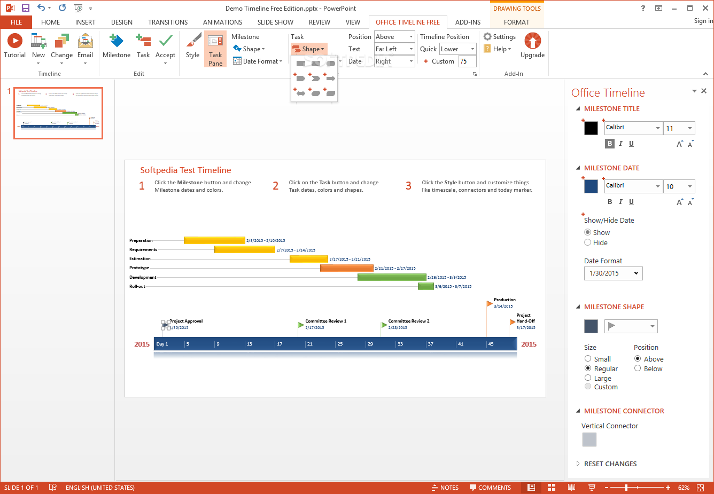Toggle underline for Milestone Title
Viewport: 714px width, 494px height.
coord(631,144)
